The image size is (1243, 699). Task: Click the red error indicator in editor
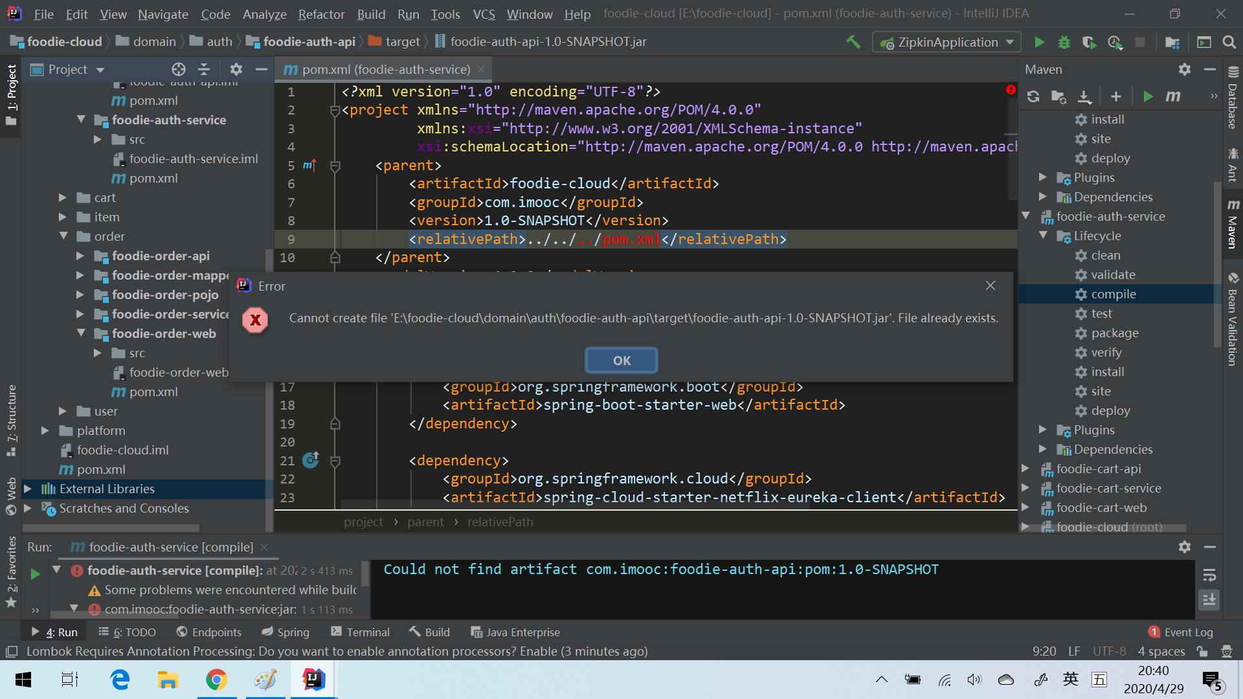click(1011, 90)
